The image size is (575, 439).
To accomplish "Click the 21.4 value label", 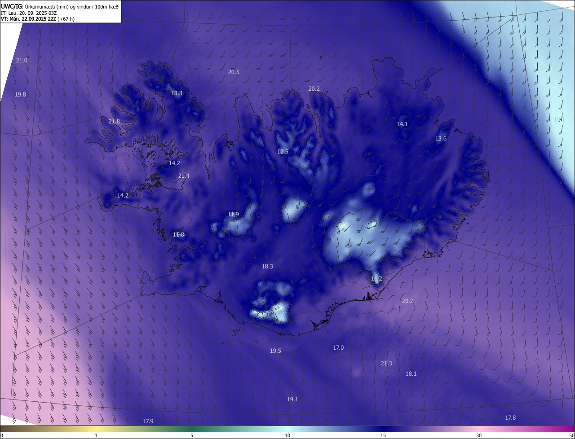I will 184,176.
